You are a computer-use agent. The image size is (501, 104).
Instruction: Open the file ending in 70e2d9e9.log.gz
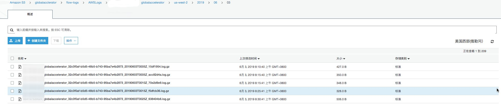click(107, 83)
